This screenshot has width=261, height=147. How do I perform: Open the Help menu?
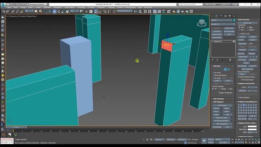point(140,8)
